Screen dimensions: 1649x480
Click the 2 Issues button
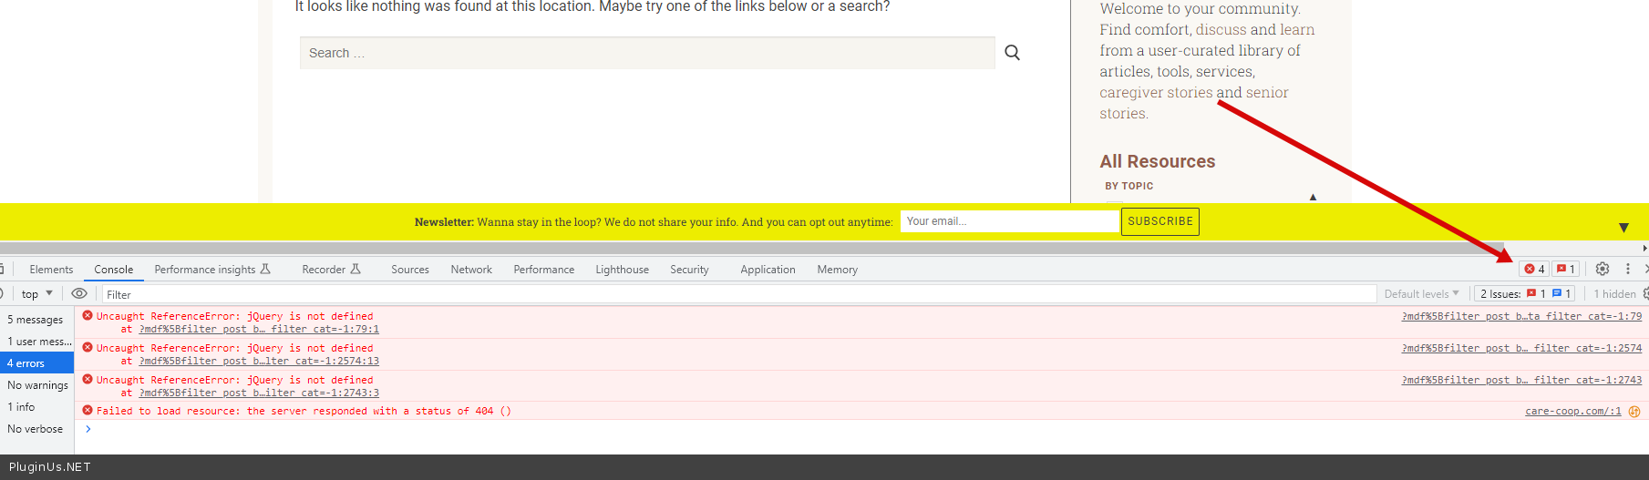(x=1524, y=294)
